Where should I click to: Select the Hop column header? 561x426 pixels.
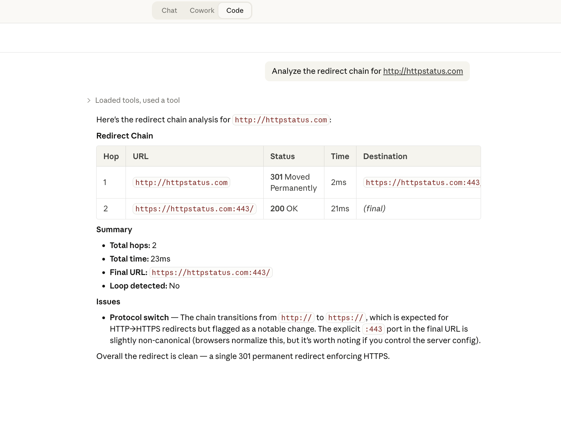click(111, 156)
